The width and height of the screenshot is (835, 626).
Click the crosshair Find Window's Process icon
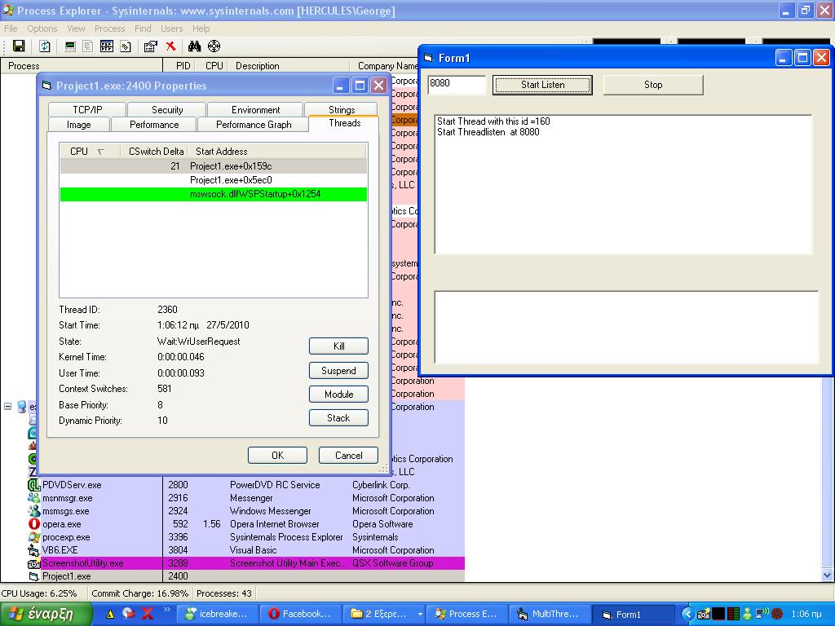click(x=214, y=46)
